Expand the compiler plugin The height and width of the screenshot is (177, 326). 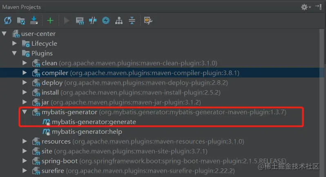coord(25,73)
